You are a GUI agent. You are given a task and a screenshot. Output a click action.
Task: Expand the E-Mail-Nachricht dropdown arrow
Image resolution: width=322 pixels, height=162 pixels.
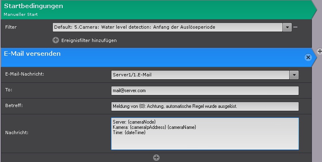click(294, 75)
